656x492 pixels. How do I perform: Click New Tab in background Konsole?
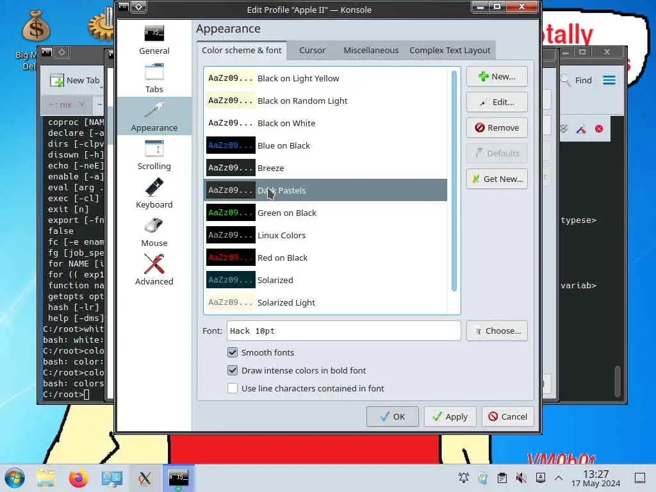point(76,80)
